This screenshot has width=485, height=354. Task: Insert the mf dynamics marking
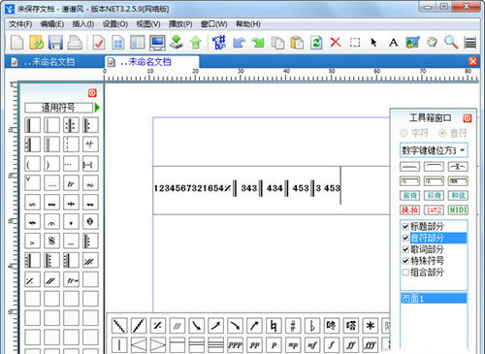(x=312, y=345)
